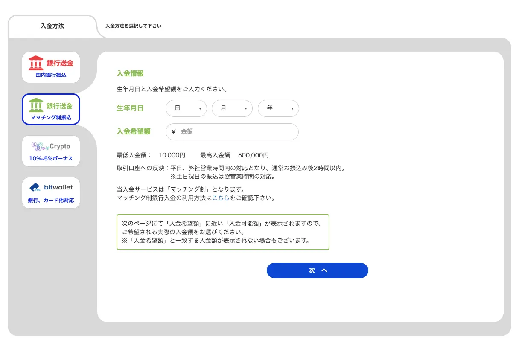519x343 pixels.
Task: Open the 日 day dropdown
Action: point(186,108)
